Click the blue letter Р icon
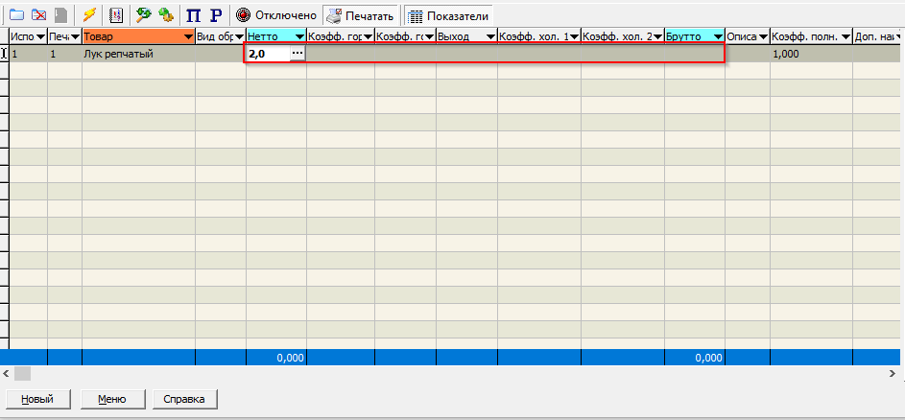The image size is (905, 420). coord(215,15)
